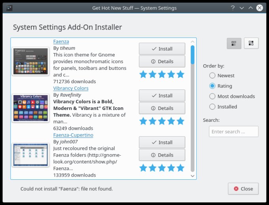
Task: Switch to details list view mode
Action: 234,43
